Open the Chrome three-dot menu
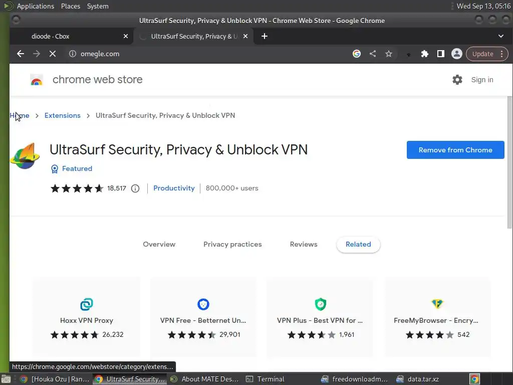The image size is (513, 385). (502, 54)
